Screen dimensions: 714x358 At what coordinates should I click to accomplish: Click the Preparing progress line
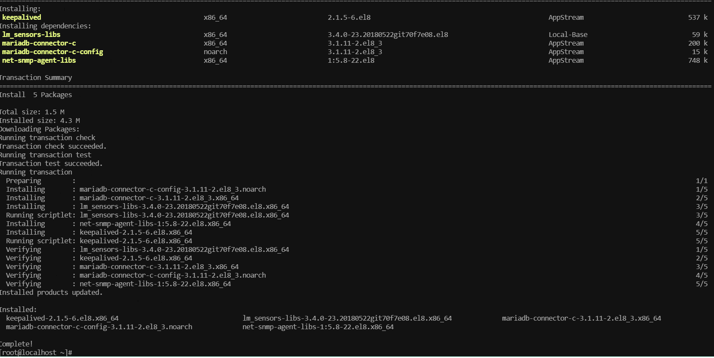pos(41,181)
